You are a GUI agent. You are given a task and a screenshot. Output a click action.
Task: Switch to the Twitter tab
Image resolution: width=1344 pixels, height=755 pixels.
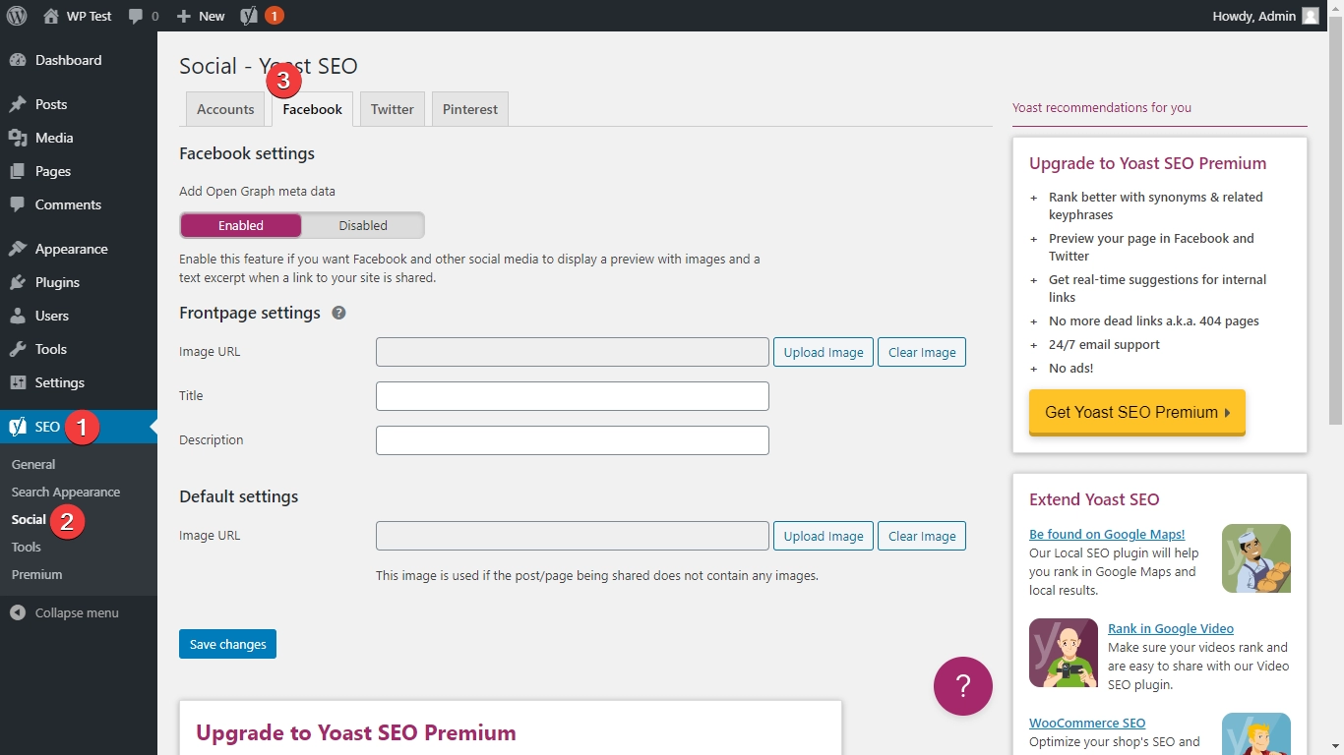click(x=392, y=109)
